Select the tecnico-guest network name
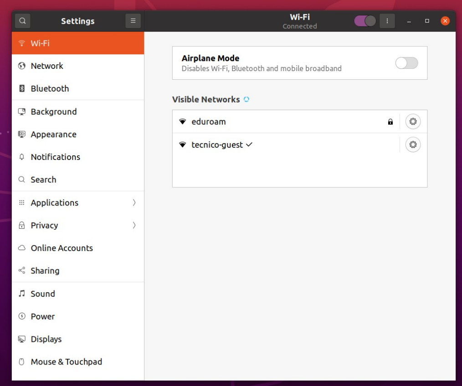 (x=217, y=144)
